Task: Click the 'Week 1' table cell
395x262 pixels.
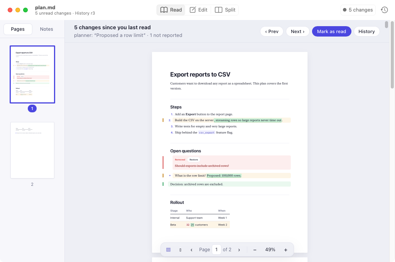Action: [223, 218]
